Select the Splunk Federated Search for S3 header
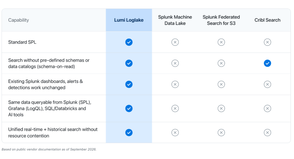The image size is (294, 159). coord(221,20)
